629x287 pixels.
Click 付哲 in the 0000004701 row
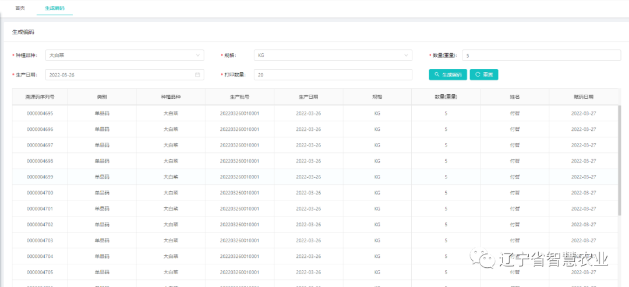click(515, 209)
